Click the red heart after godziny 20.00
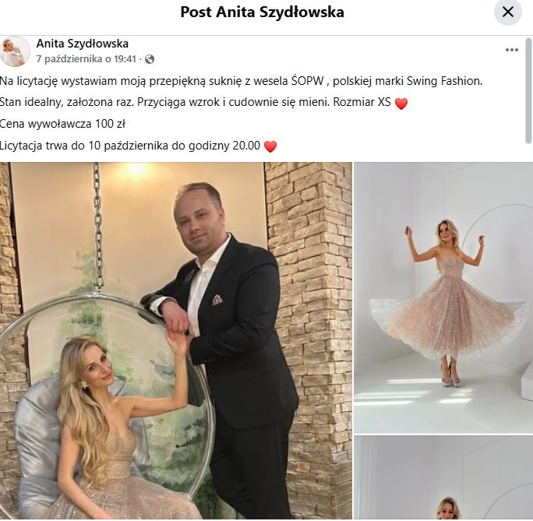The width and height of the screenshot is (533, 521). coord(270,146)
